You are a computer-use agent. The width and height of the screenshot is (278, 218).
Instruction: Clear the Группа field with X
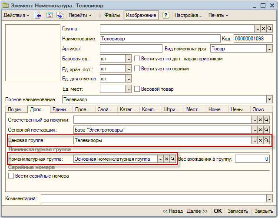coord(264,29)
